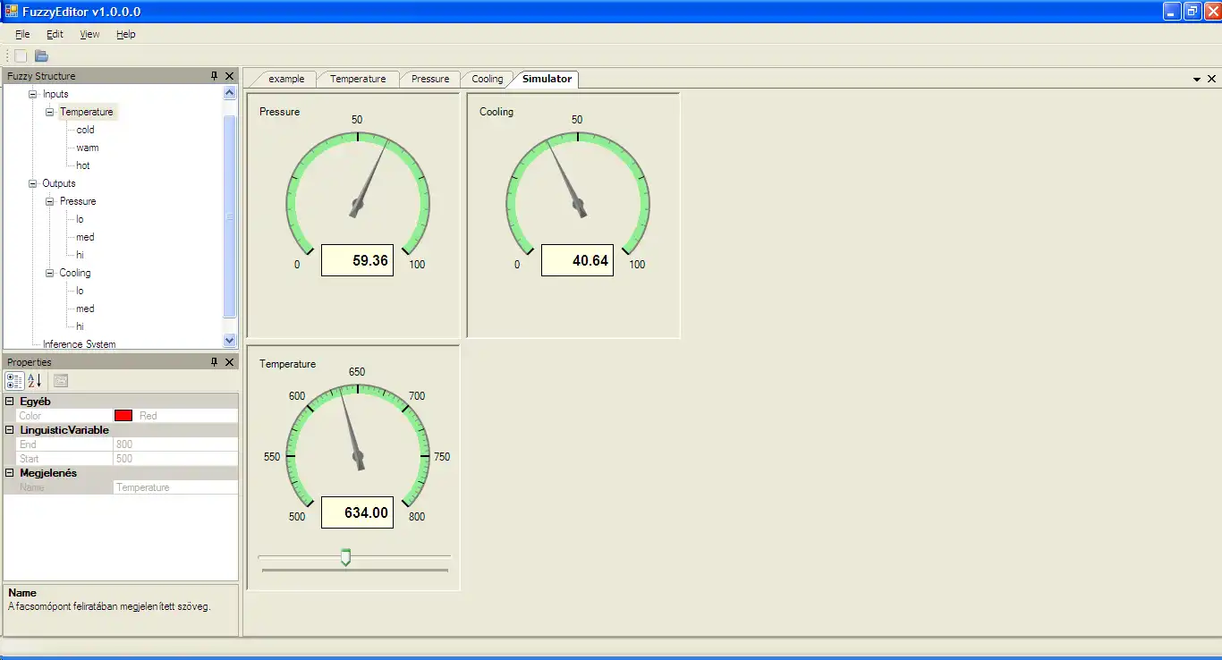
Task: Restore down the FuzzyEditor window
Action: click(x=1192, y=12)
